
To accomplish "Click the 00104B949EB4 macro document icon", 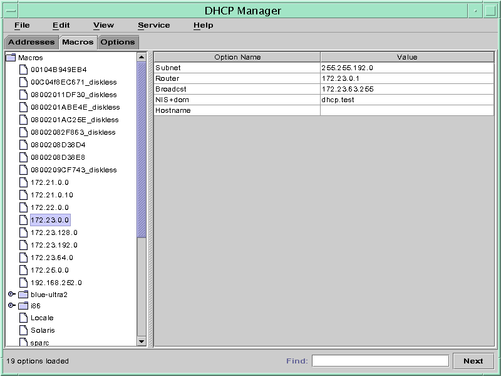I will tap(24, 70).
